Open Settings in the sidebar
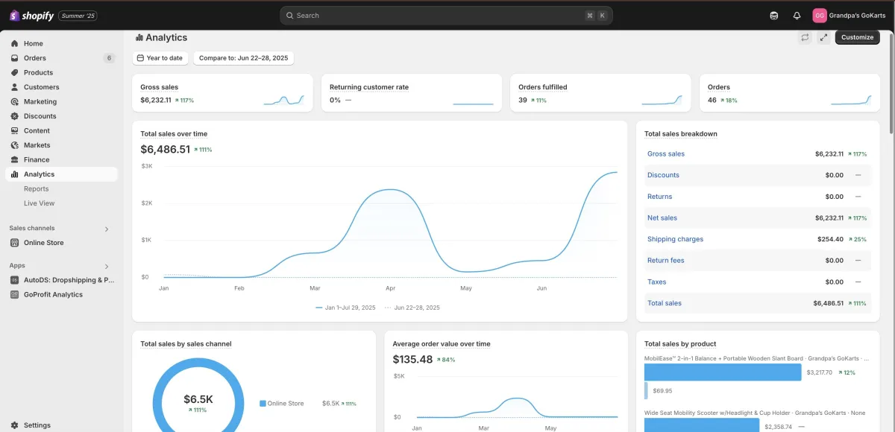 tap(37, 425)
